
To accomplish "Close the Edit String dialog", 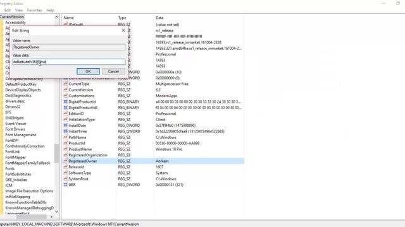I will [x=123, y=30].
